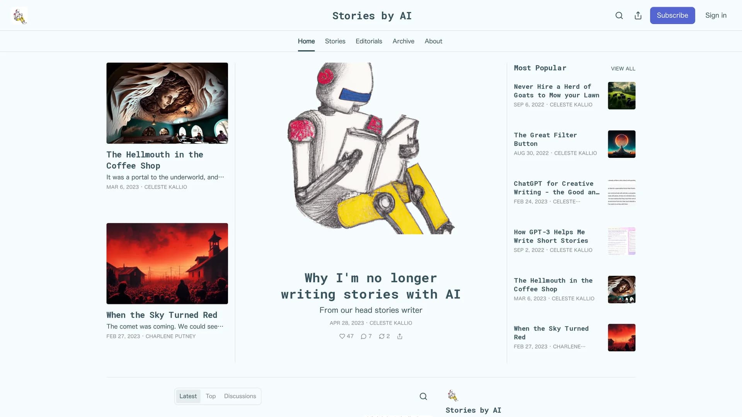Open Most Popular Hellmouth in the Coffee Shop title
Image resolution: width=742 pixels, height=417 pixels.
point(553,285)
